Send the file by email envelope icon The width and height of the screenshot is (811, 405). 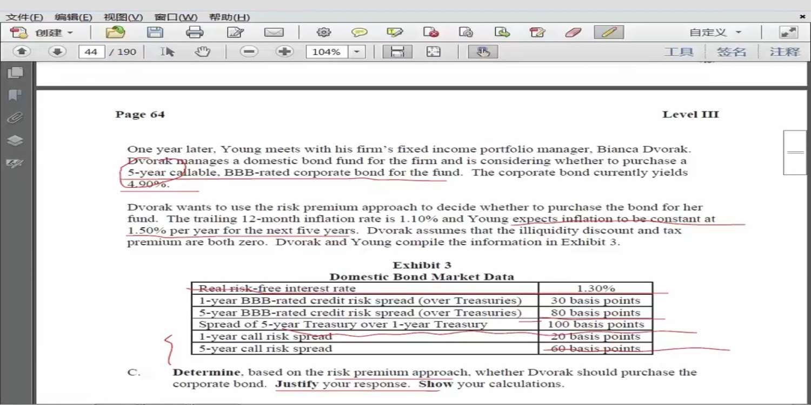pos(274,32)
